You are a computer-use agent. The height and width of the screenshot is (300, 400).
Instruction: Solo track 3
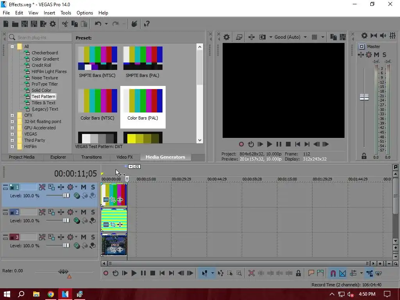(x=93, y=237)
